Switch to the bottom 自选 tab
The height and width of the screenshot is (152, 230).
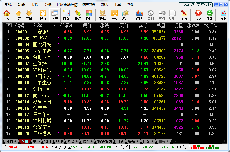tap(120, 141)
